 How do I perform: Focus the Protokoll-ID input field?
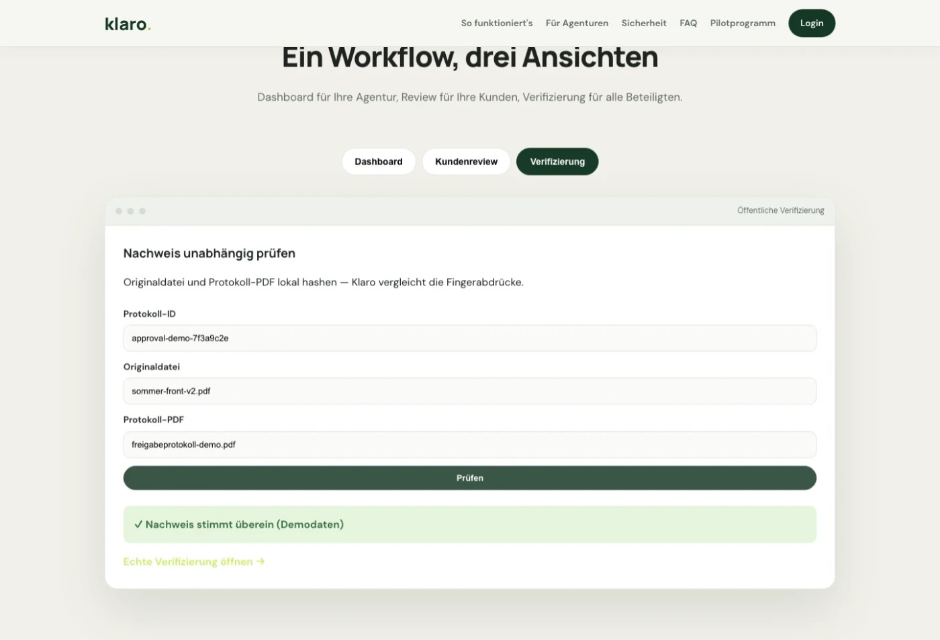[470, 338]
